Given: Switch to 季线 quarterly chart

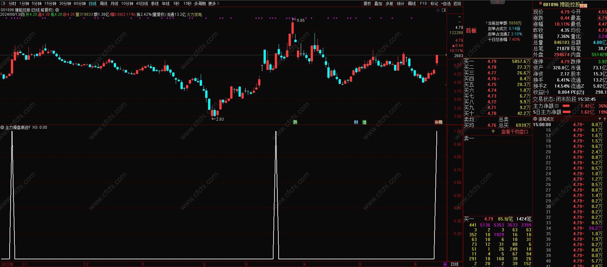Looking at the screenshot, I should click(155, 4).
